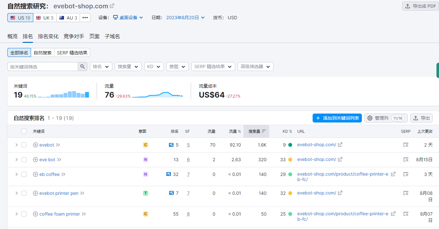Click the 导出 button above the table
Viewport: 439px width, 229px height.
point(421,118)
